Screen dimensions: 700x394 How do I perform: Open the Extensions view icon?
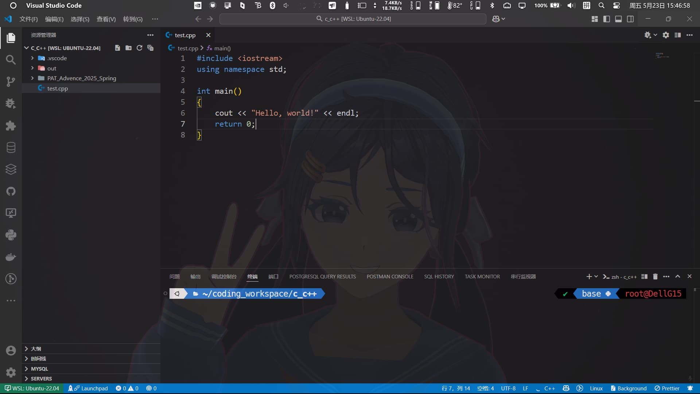tap(11, 125)
